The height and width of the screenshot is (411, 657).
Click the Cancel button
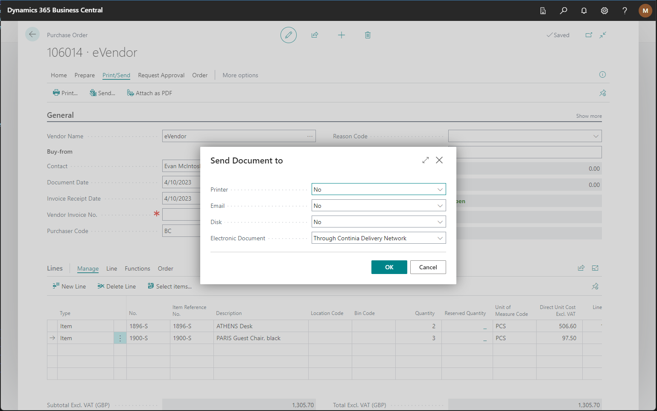[x=428, y=267]
